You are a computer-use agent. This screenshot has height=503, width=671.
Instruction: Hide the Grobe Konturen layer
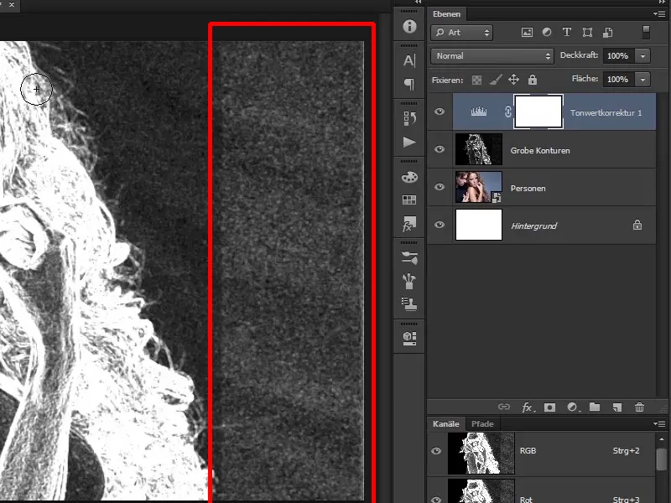pyautogui.click(x=440, y=149)
